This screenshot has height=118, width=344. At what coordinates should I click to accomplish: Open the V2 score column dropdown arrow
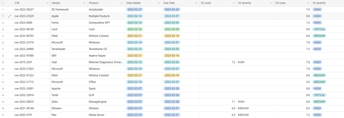[233, 3]
